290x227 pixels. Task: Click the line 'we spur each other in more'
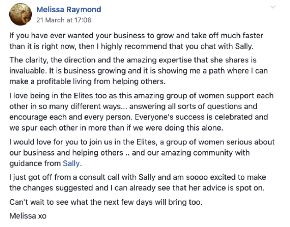point(116,128)
